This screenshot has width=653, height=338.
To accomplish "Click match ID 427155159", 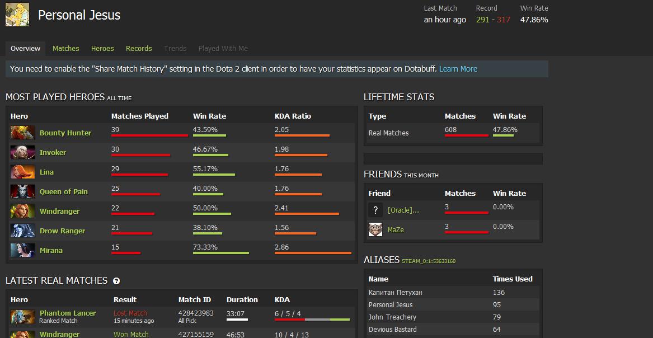I will pyautogui.click(x=196, y=334).
